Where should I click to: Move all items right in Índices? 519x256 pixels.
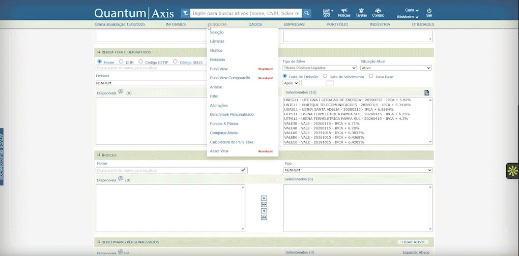264,205
